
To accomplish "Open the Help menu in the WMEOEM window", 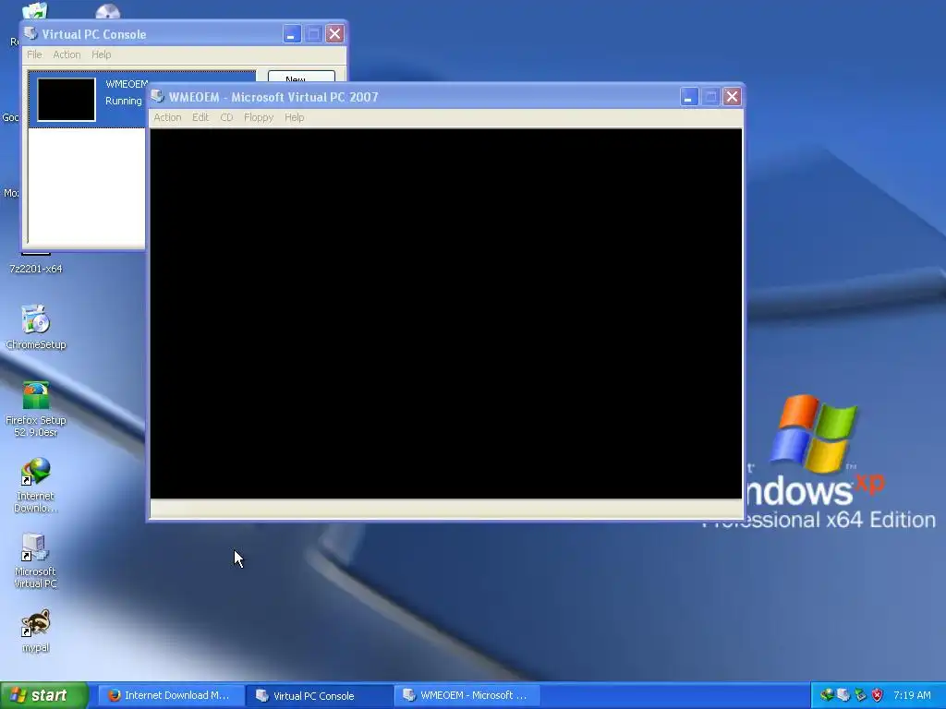I will [x=295, y=117].
